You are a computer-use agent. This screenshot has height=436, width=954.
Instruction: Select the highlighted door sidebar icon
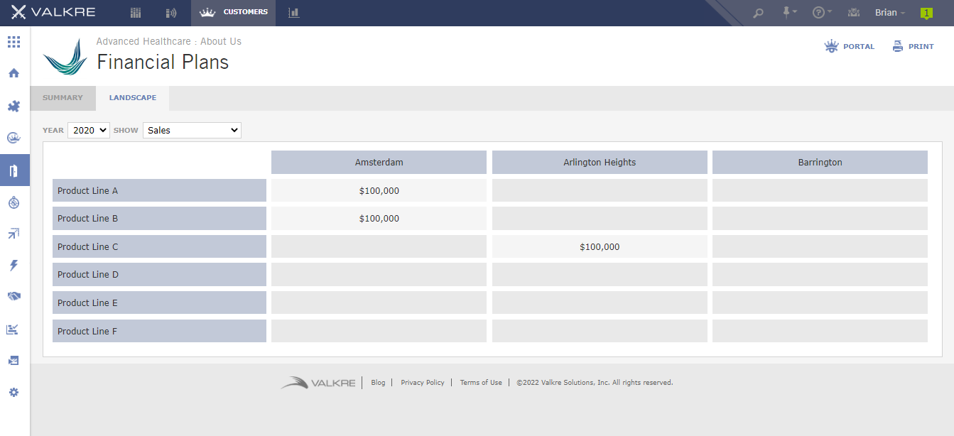click(x=14, y=170)
